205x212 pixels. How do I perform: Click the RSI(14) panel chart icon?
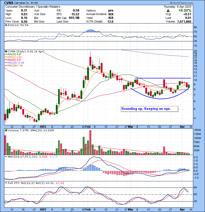(6, 25)
